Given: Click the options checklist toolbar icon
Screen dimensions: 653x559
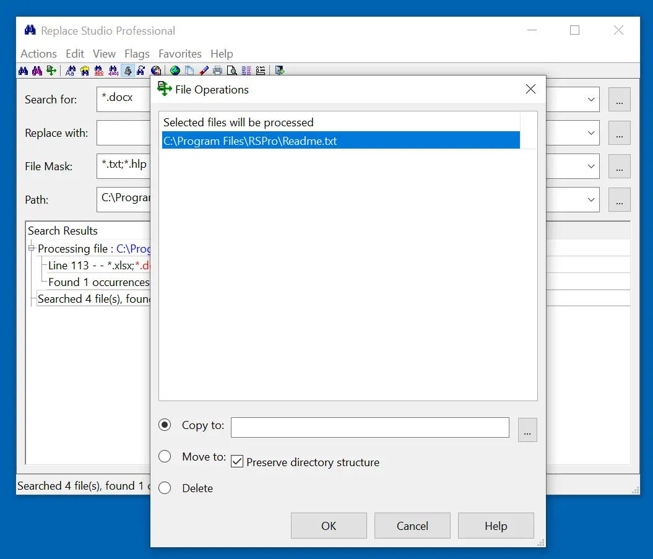Looking at the screenshot, I should [x=261, y=71].
